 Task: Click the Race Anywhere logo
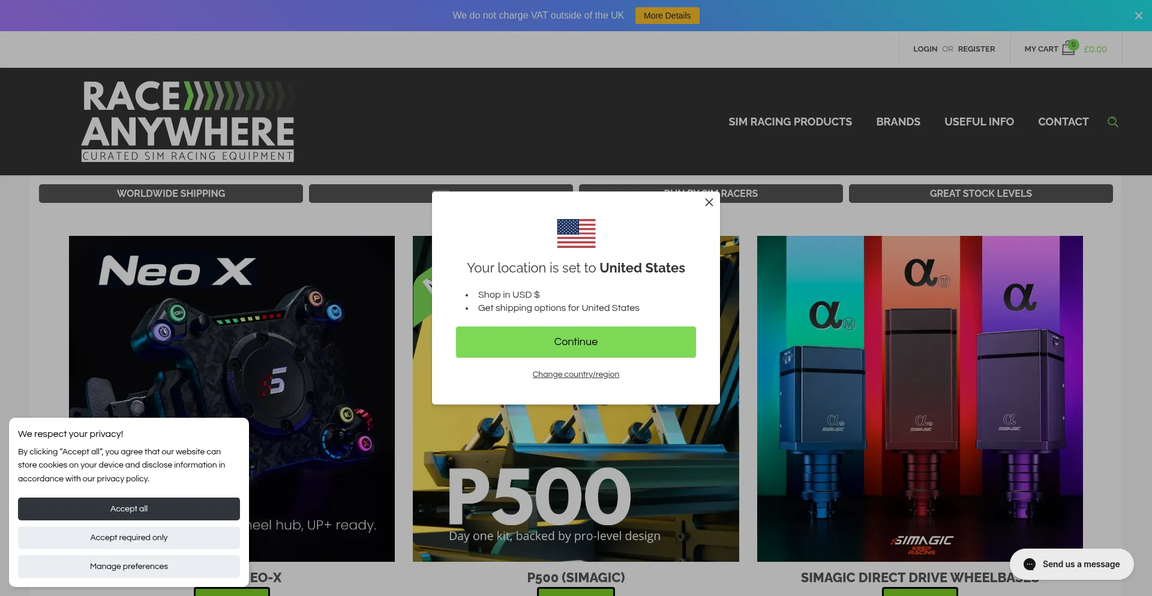pyautogui.click(x=188, y=121)
